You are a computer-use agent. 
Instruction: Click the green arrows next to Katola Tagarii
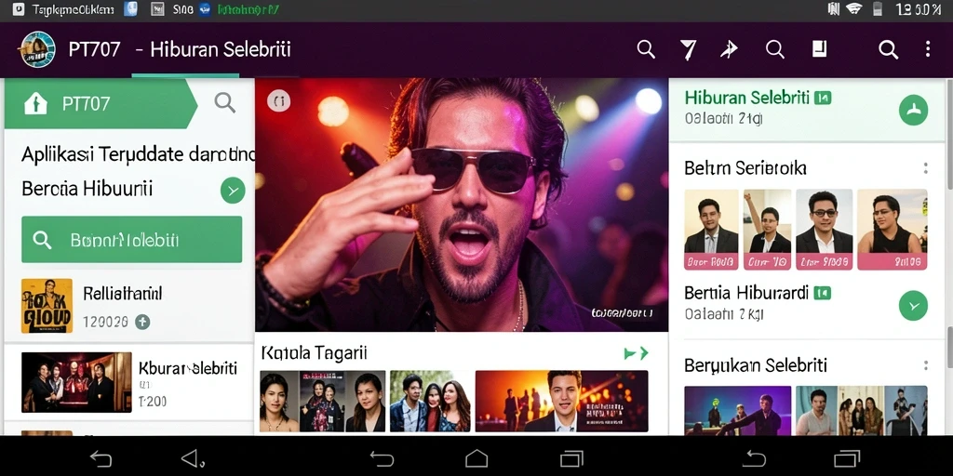(637, 352)
